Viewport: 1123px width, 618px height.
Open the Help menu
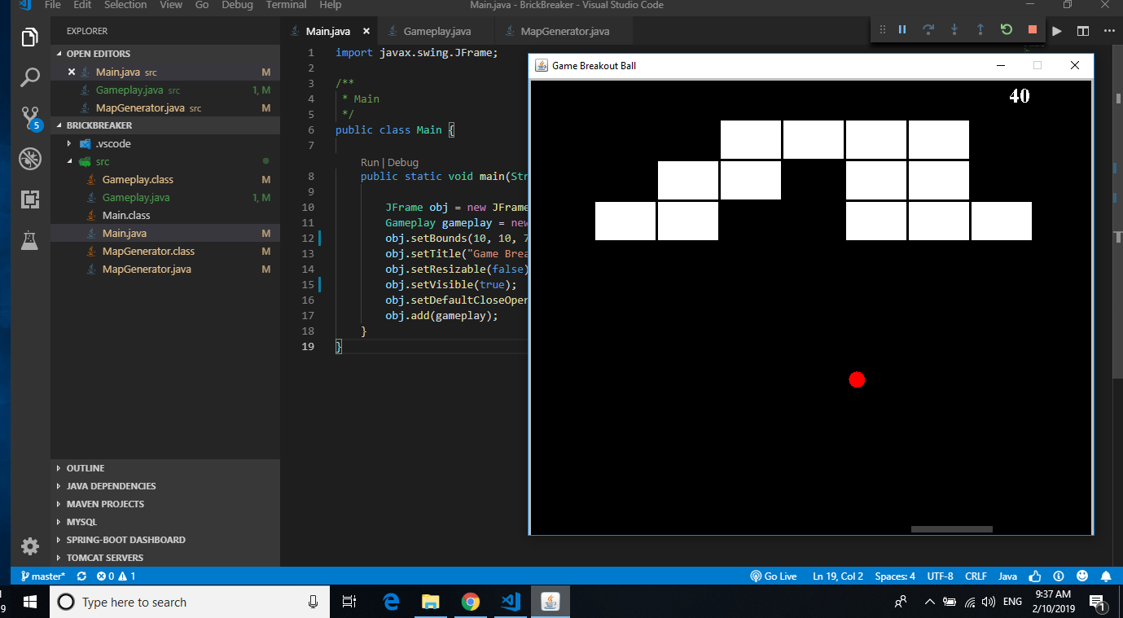point(331,5)
